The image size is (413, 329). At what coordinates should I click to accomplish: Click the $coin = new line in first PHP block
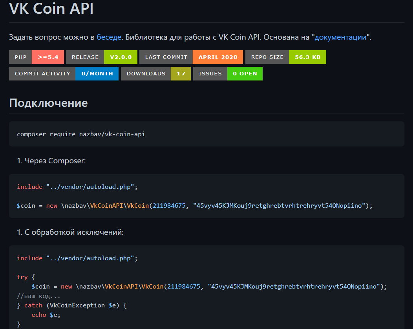tap(195, 205)
